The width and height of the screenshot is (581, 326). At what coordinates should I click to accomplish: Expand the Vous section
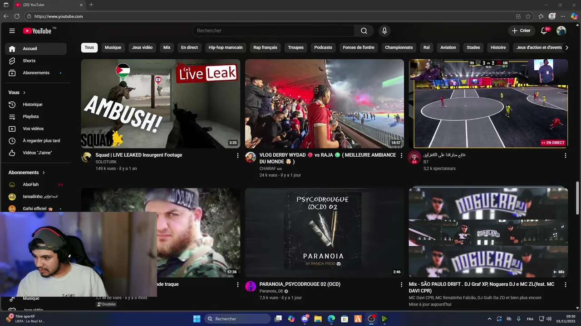pyautogui.click(x=17, y=92)
